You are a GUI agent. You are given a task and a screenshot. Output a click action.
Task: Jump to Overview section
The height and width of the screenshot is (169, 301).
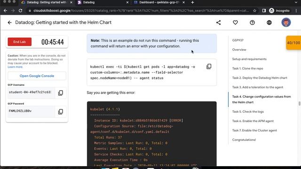pyautogui.click(x=239, y=50)
